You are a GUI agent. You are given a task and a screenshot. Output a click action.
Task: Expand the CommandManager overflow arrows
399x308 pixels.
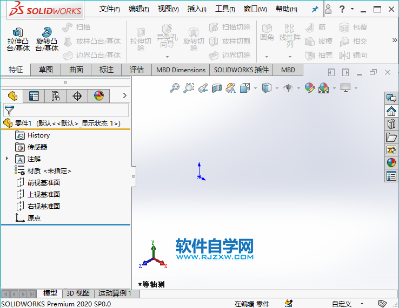pos(395,40)
